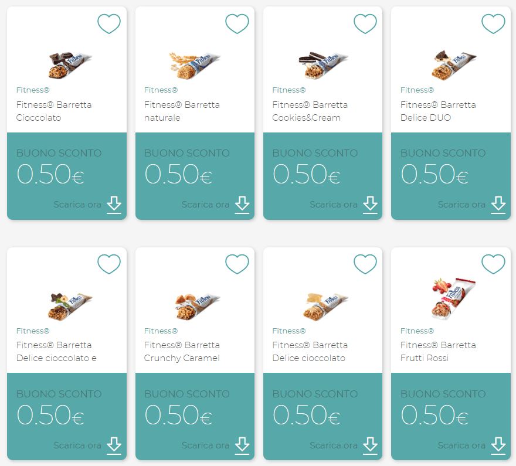
Task: Click the download icon for Barretta Cookies&Cream
Action: point(371,205)
